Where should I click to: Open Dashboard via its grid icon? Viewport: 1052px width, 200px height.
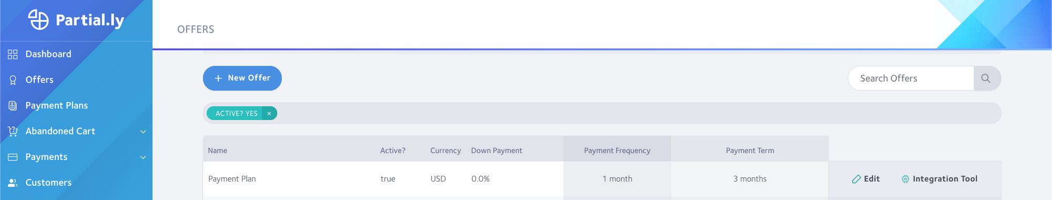click(x=13, y=54)
